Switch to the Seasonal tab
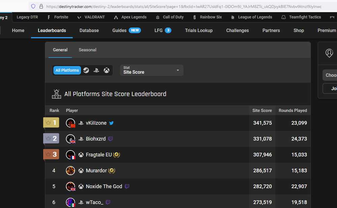The image size is (337, 208). tap(87, 50)
